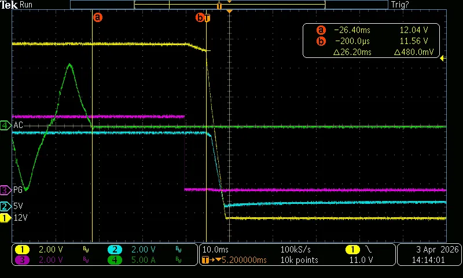Select the channel 2 5V ground marker
This screenshot has width=463, height=278.
[5, 206]
